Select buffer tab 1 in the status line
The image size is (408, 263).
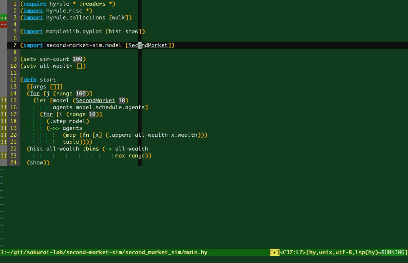tap(3, 252)
